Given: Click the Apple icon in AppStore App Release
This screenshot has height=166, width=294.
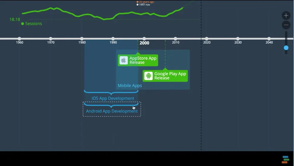Looking at the screenshot, I should pos(123,60).
